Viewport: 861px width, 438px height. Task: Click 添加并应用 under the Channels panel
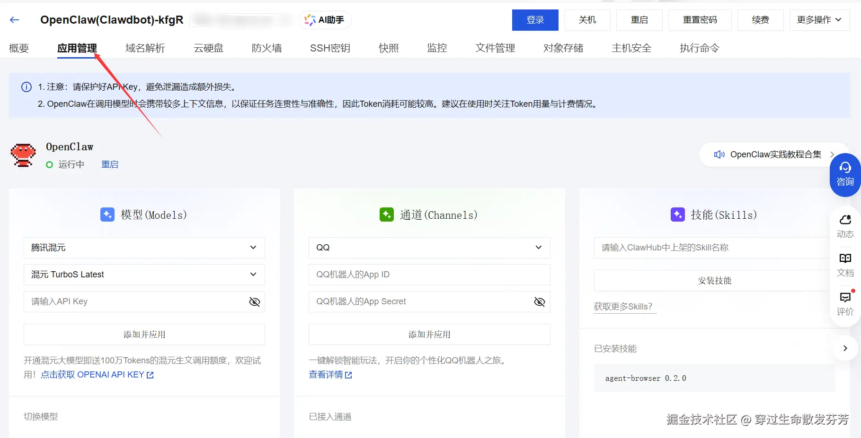tap(429, 335)
